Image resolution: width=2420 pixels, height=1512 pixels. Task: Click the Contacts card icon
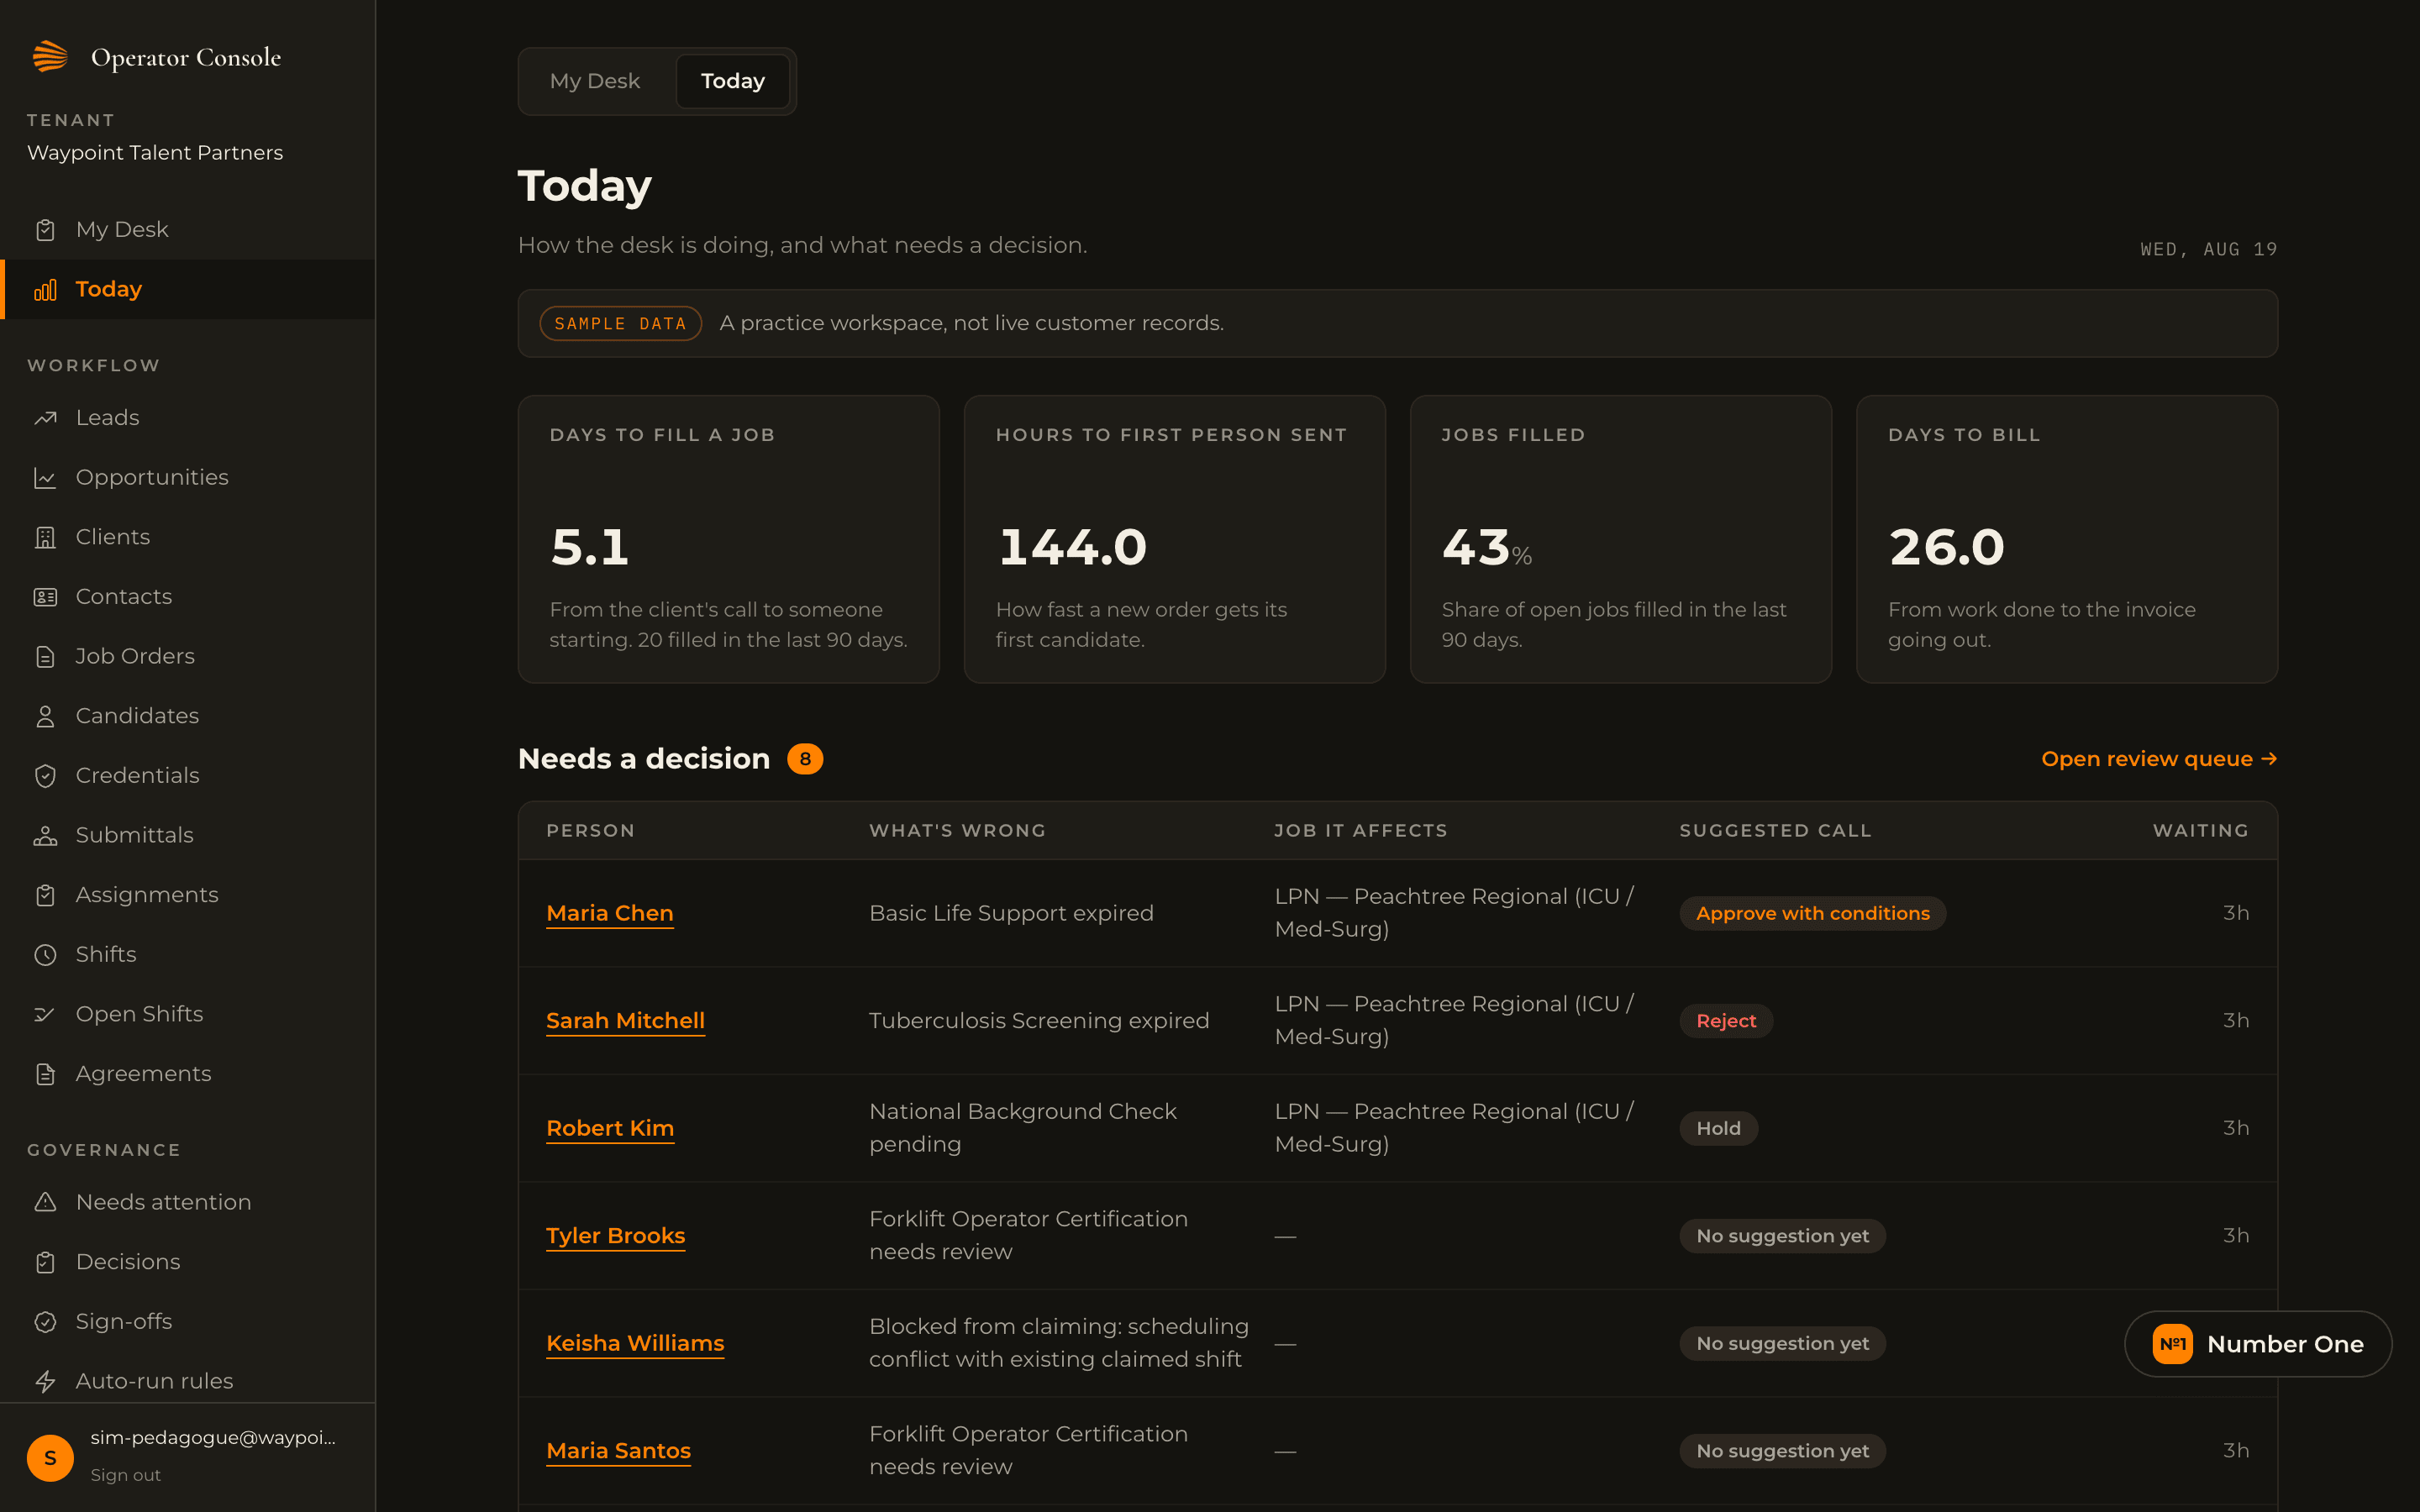point(45,597)
